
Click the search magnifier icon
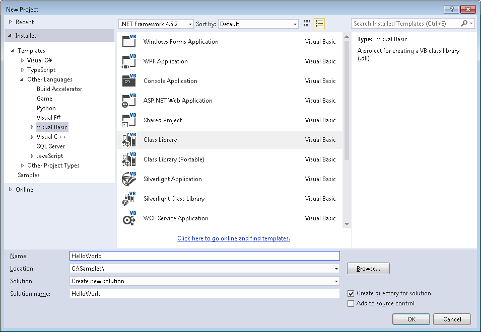point(464,23)
